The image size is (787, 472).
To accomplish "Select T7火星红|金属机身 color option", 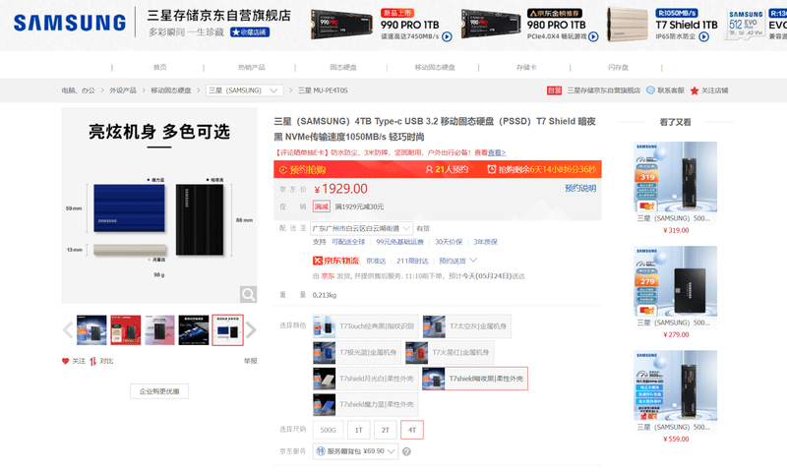I will coord(450,353).
